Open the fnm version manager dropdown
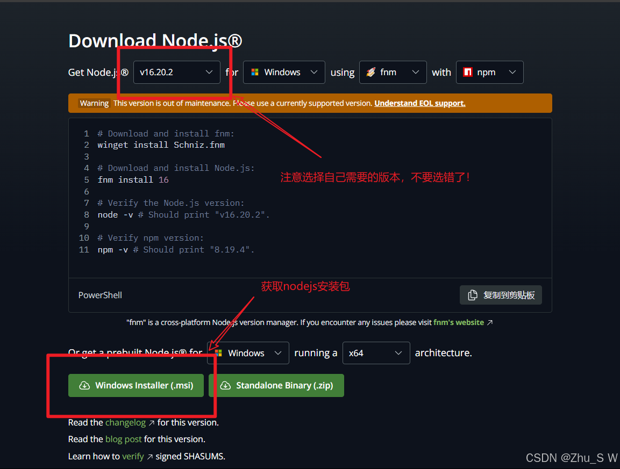The image size is (620, 469). click(x=393, y=73)
